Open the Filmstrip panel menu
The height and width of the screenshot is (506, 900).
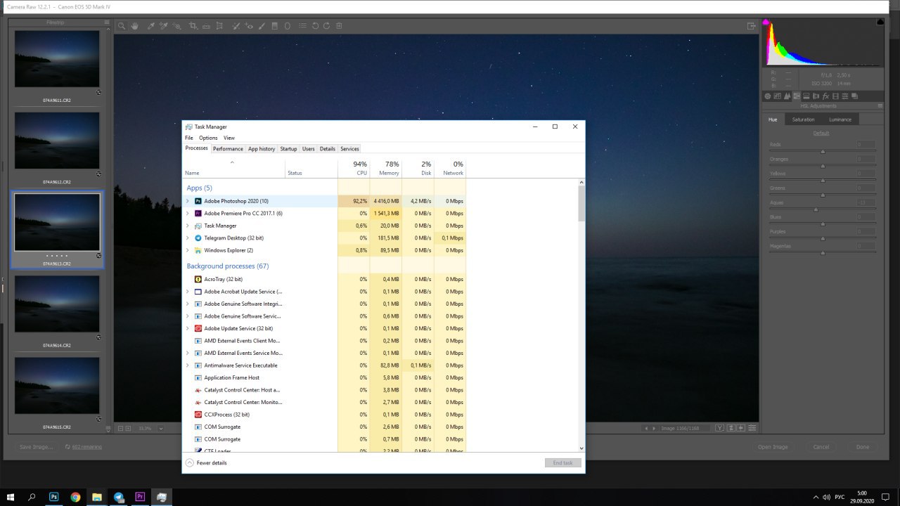click(107, 22)
